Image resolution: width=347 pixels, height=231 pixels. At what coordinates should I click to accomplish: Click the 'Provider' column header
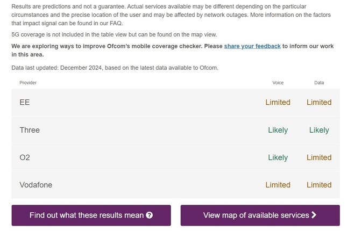coord(28,83)
